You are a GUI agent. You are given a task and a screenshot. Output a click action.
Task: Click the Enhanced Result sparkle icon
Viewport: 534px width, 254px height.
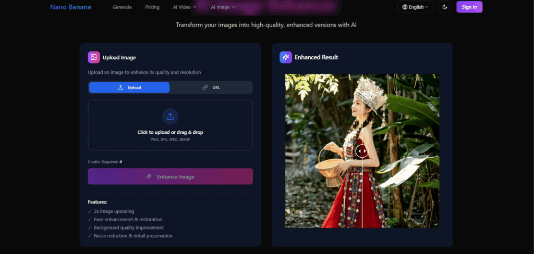(x=286, y=57)
